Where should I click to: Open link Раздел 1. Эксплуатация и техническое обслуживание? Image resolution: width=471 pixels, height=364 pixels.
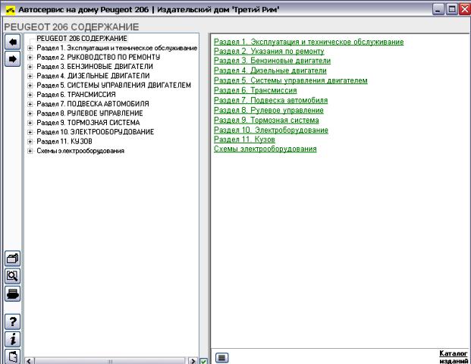pos(309,42)
